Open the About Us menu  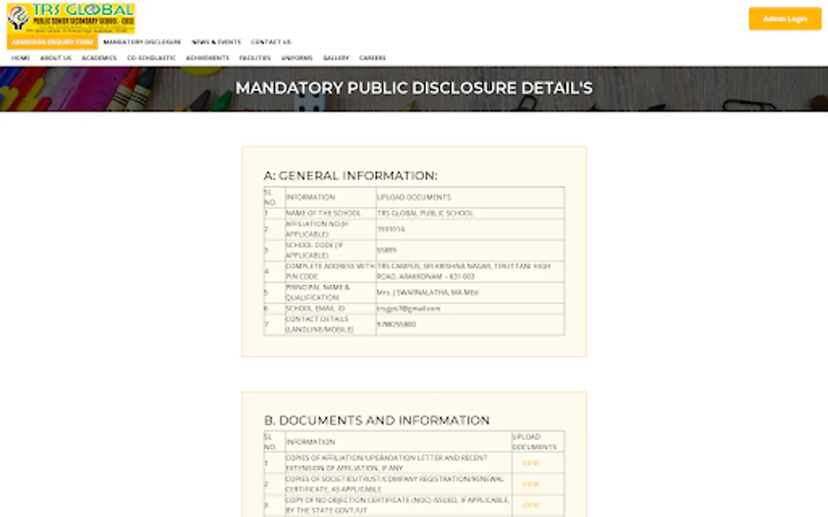(x=56, y=58)
